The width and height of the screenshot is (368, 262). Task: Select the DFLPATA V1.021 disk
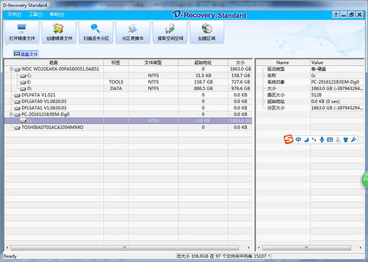[38, 95]
